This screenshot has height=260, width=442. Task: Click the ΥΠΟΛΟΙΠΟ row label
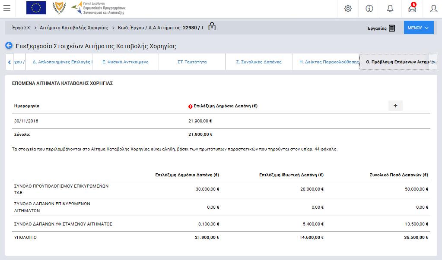click(25, 238)
